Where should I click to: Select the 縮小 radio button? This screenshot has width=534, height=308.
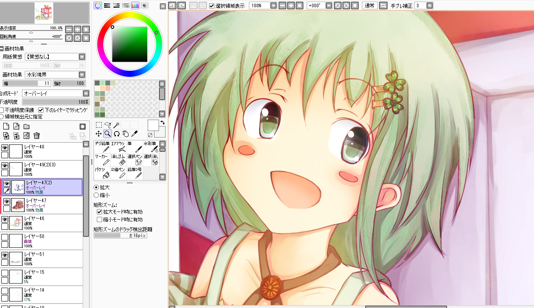click(96, 195)
